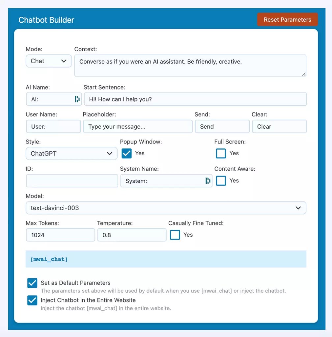
Task: Toggle Set as Default Parameters checkbox
Action: [32, 283]
